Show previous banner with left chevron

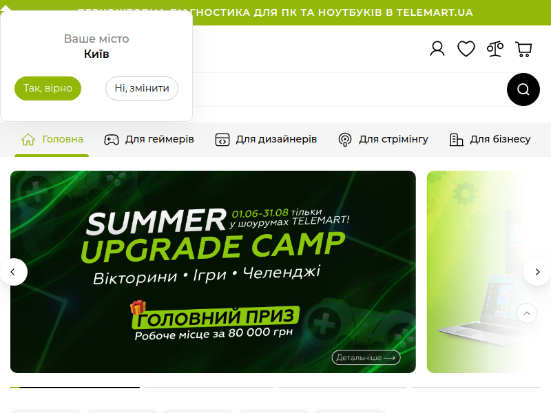pos(13,272)
